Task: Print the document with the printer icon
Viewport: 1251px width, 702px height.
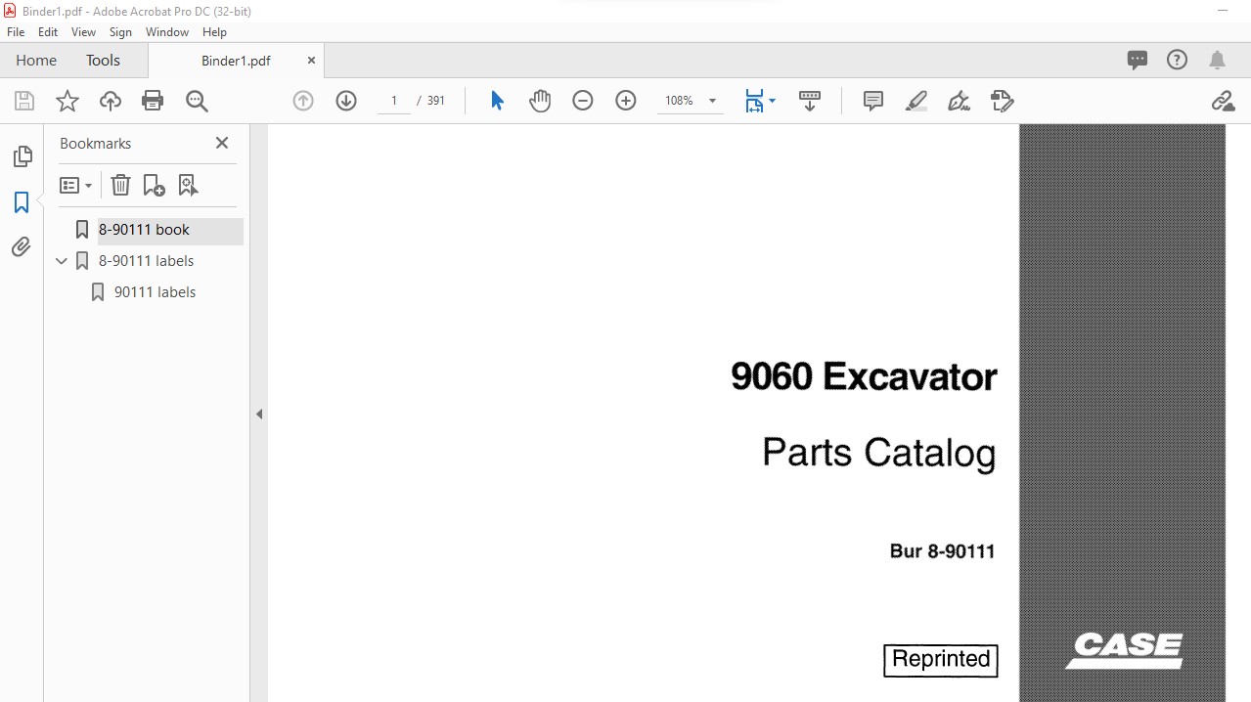Action: (x=153, y=101)
